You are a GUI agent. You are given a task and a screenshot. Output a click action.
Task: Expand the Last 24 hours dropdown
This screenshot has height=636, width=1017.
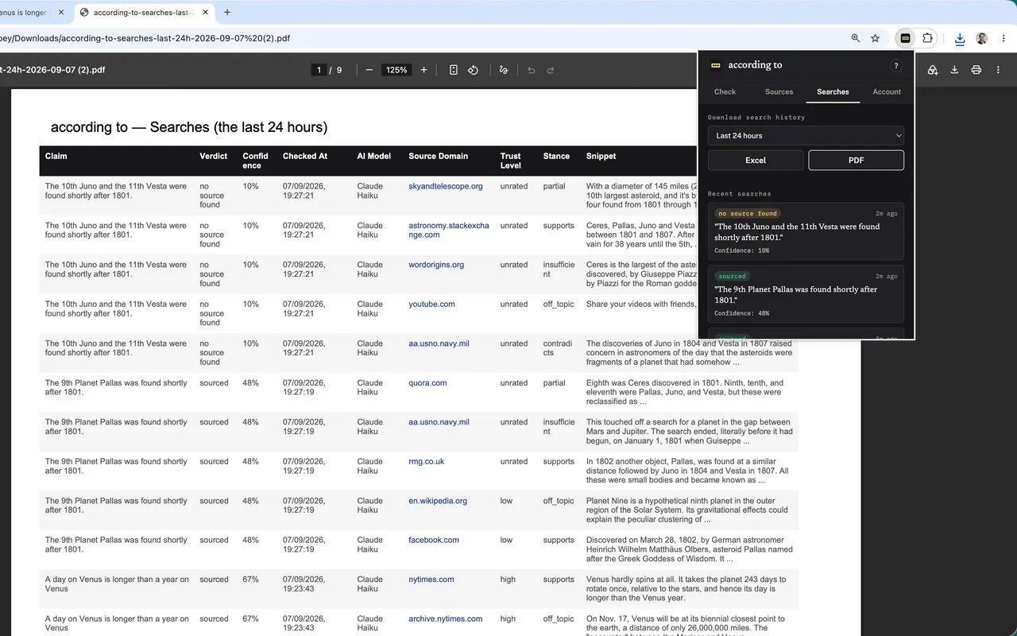click(806, 136)
